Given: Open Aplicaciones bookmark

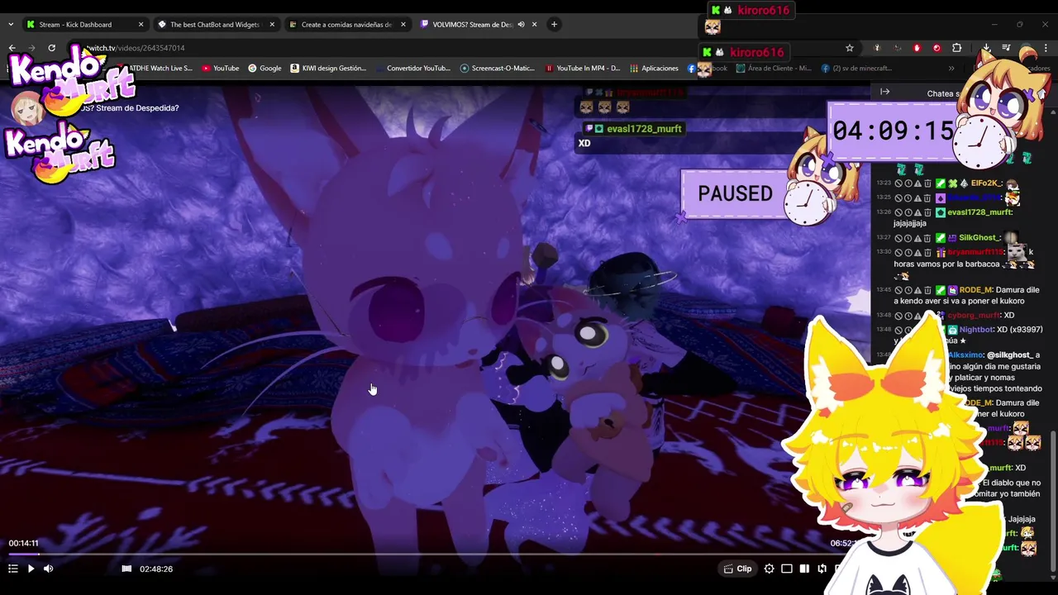Looking at the screenshot, I should coord(654,68).
